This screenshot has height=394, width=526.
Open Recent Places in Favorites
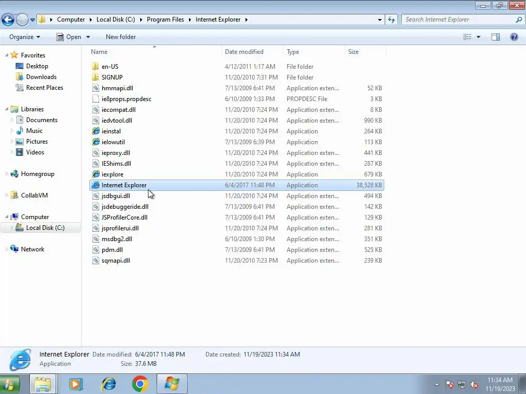(x=45, y=87)
